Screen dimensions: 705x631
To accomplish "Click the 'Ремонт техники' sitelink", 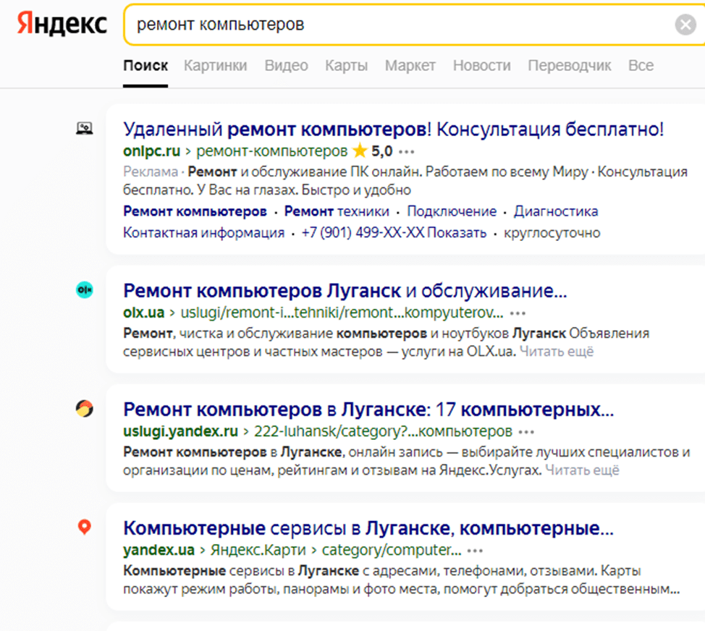I will pyautogui.click(x=337, y=211).
